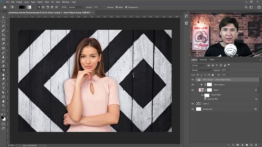Select the History Brush tool
262x147 pixels.
[x=3, y=61]
